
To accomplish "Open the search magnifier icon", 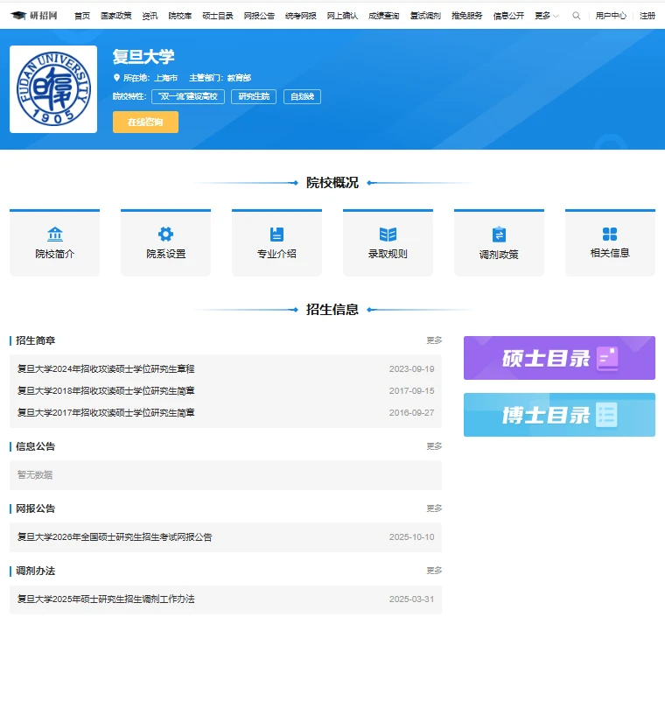I will pos(577,16).
